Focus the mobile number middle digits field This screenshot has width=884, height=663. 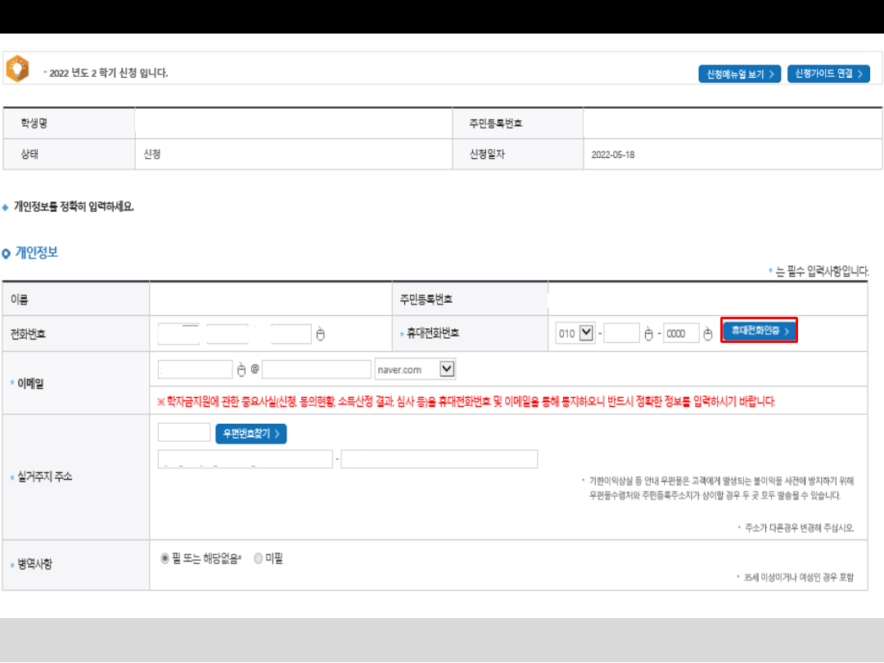click(x=621, y=333)
